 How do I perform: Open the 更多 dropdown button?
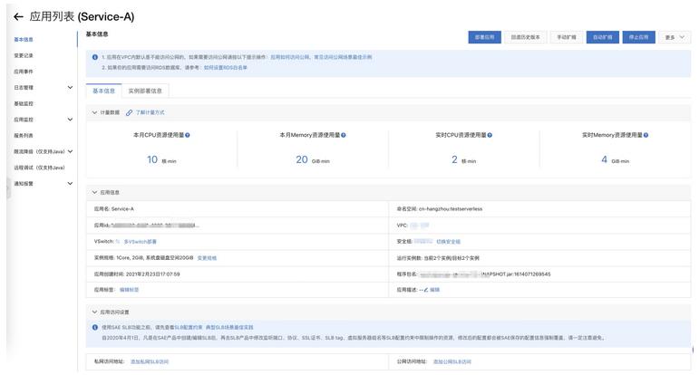pos(675,37)
